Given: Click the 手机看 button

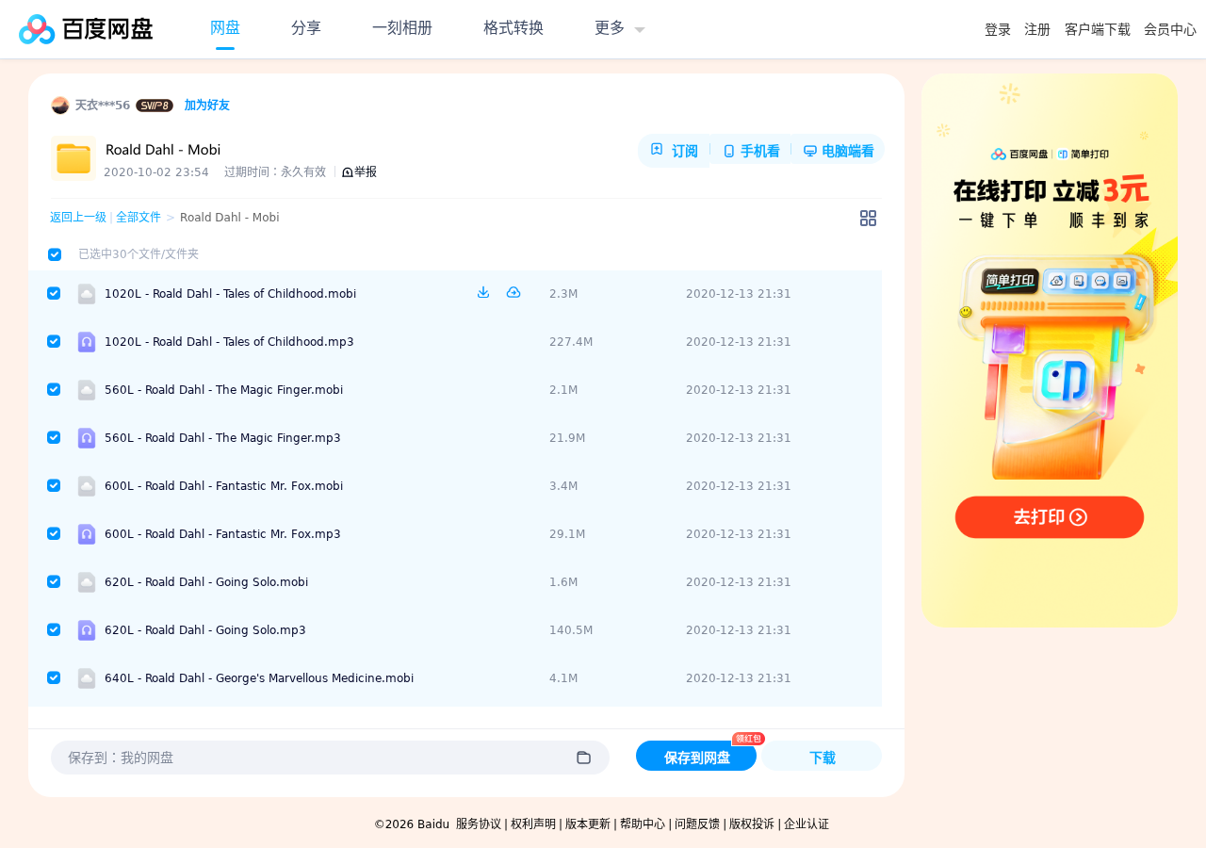Looking at the screenshot, I should point(751,151).
